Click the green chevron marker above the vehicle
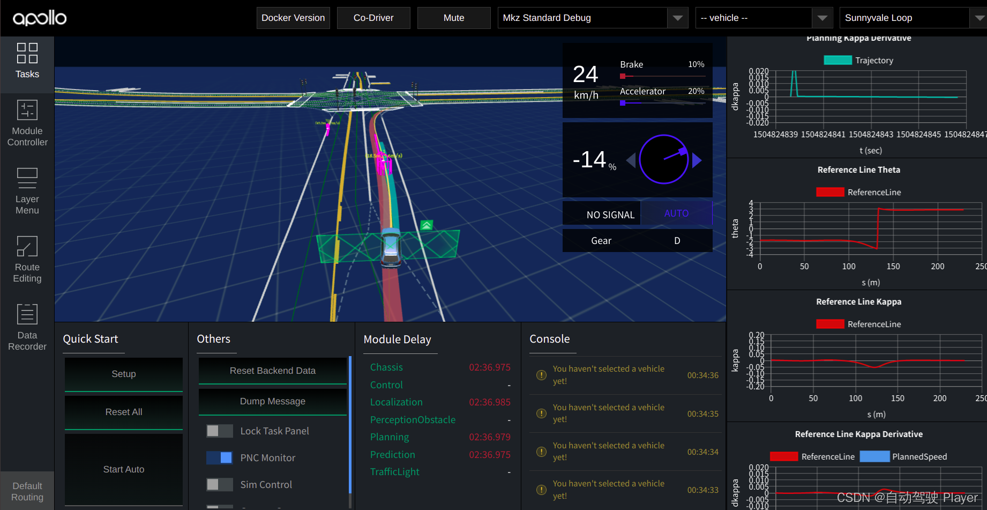The image size is (987, 510). (x=426, y=225)
